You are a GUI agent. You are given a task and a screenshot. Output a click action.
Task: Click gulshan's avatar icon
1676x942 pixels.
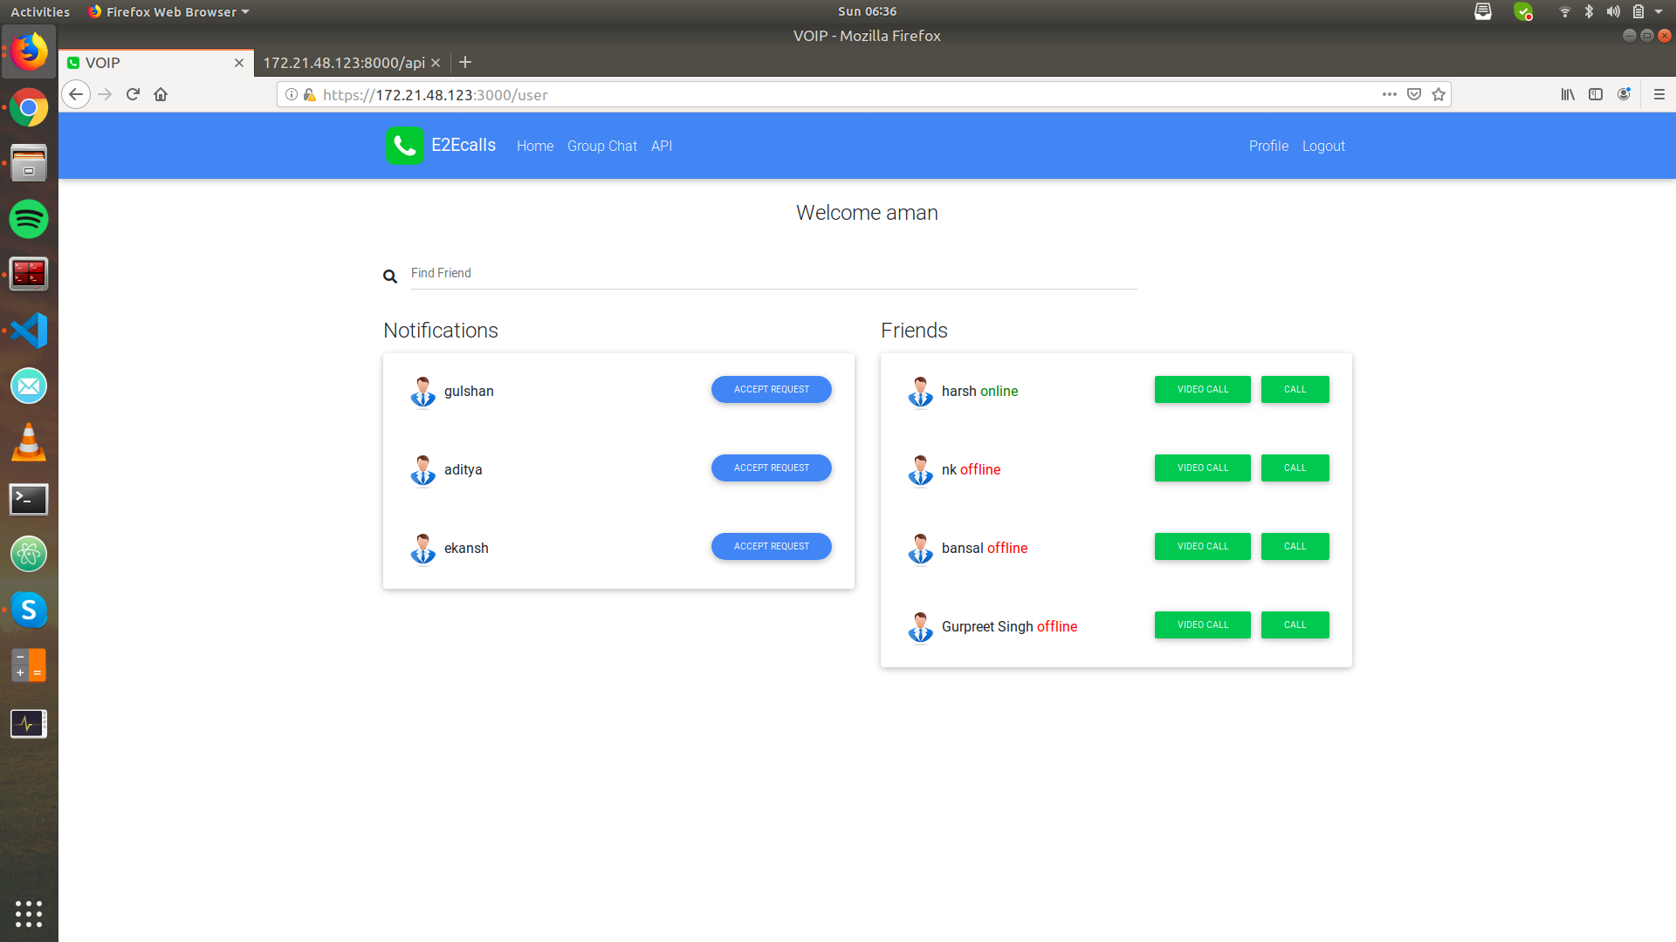point(422,392)
